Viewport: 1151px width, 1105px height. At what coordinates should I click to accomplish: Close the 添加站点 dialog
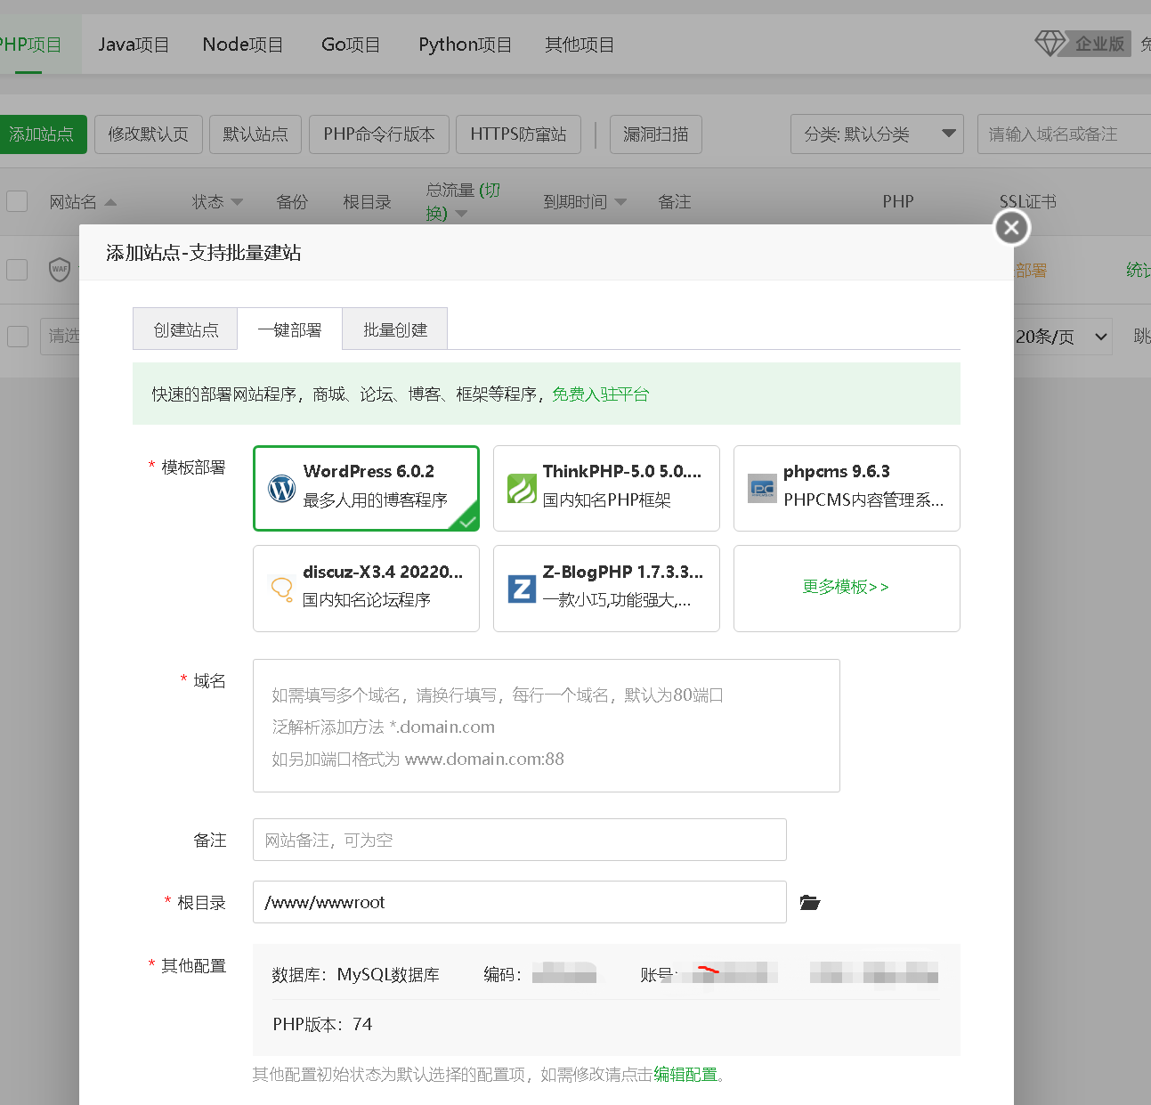(x=1012, y=228)
